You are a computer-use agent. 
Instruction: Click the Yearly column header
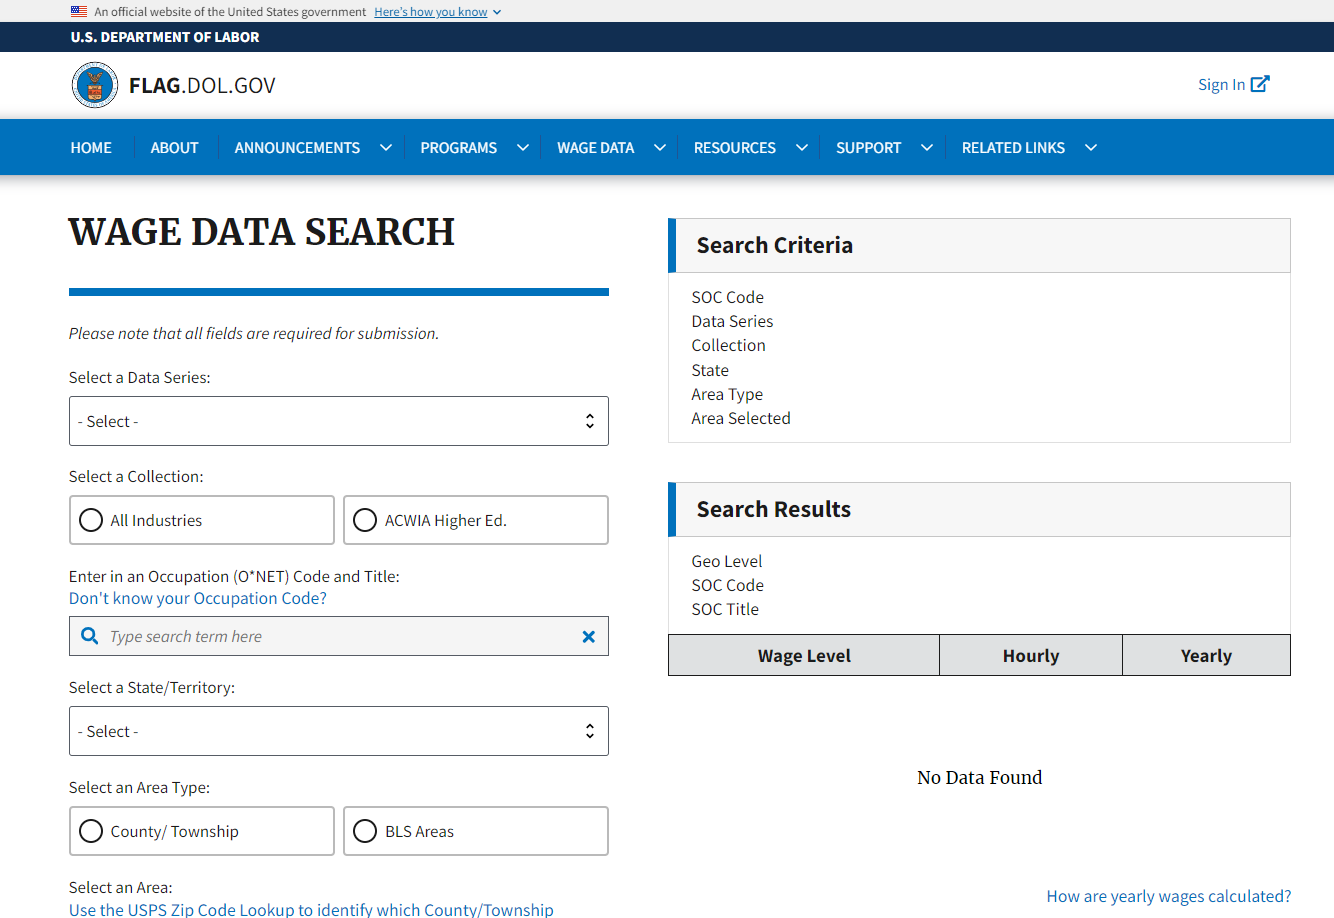tap(1206, 656)
